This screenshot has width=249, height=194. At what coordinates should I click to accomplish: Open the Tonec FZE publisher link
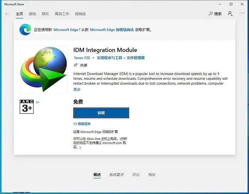[82, 58]
